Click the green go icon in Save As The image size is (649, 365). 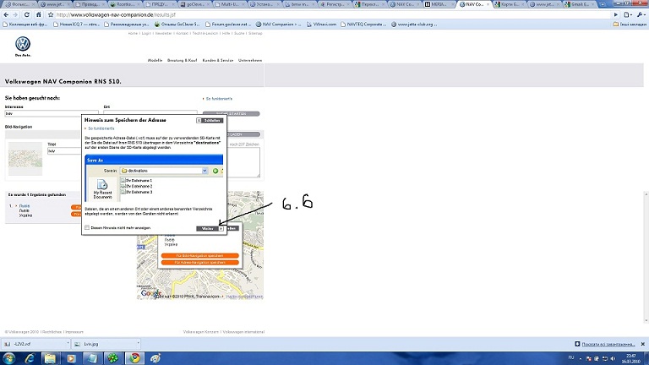pyautogui.click(x=215, y=171)
